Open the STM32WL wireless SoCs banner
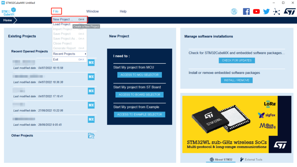 237,124
